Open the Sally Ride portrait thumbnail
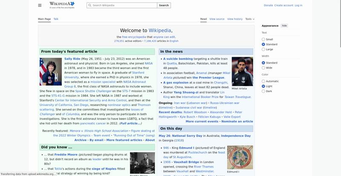 [51, 72]
